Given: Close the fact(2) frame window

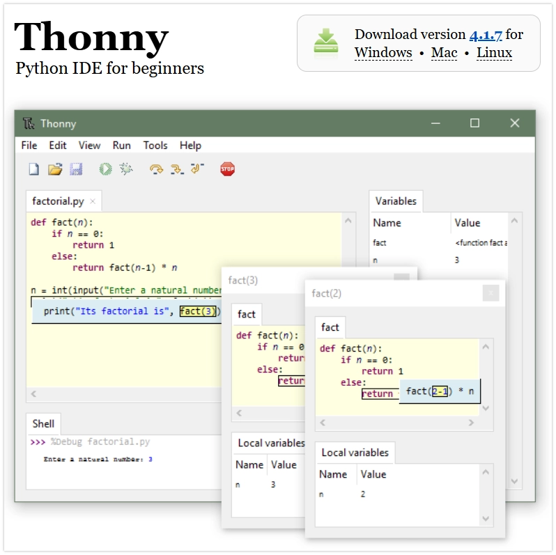Looking at the screenshot, I should click(491, 293).
